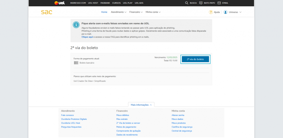The height and width of the screenshot is (138, 283).
Task: Open PAGBANK in top bar
Action: [105, 3]
